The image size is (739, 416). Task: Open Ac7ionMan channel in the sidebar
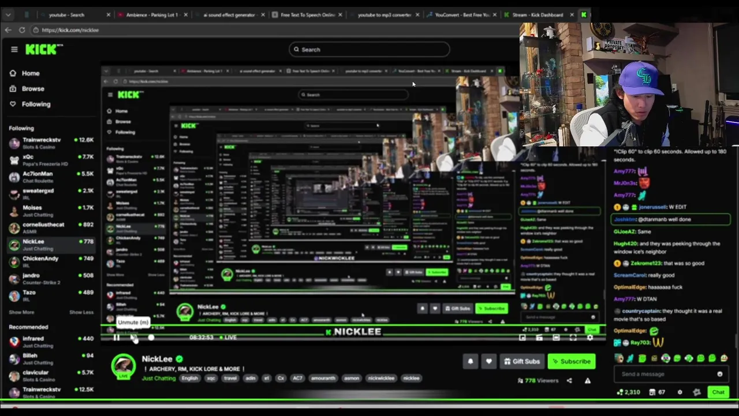coord(51,177)
